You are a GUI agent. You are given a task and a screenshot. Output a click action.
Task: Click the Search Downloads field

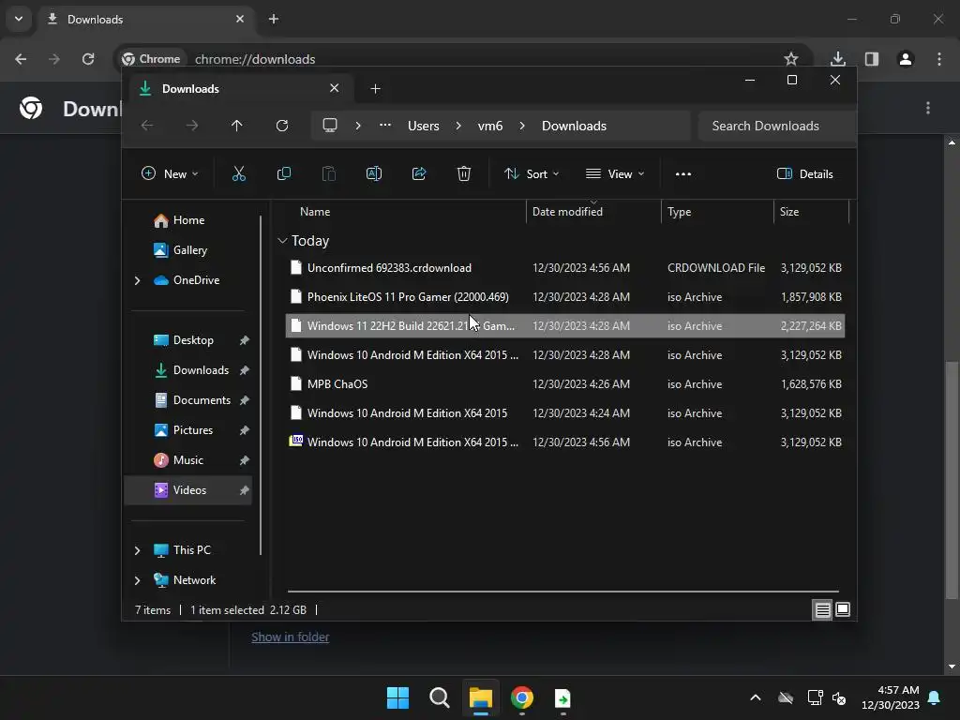pyautogui.click(x=776, y=126)
